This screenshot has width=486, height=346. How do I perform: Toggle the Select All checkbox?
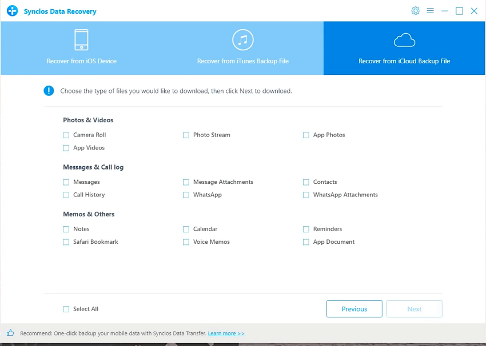click(66, 309)
